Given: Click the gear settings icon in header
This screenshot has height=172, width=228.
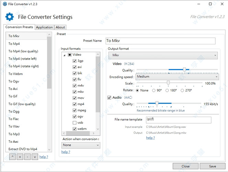Looking at the screenshot, I should 10,17.
